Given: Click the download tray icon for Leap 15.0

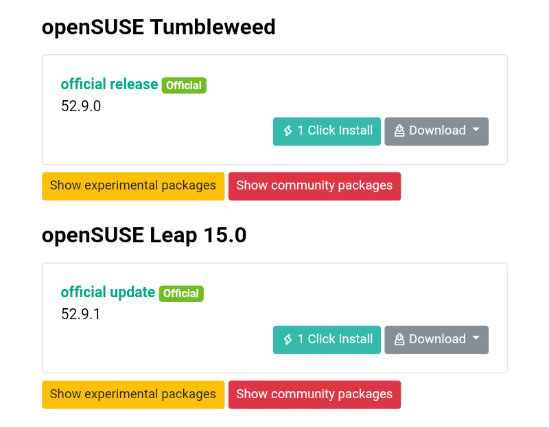Looking at the screenshot, I should pos(399,339).
